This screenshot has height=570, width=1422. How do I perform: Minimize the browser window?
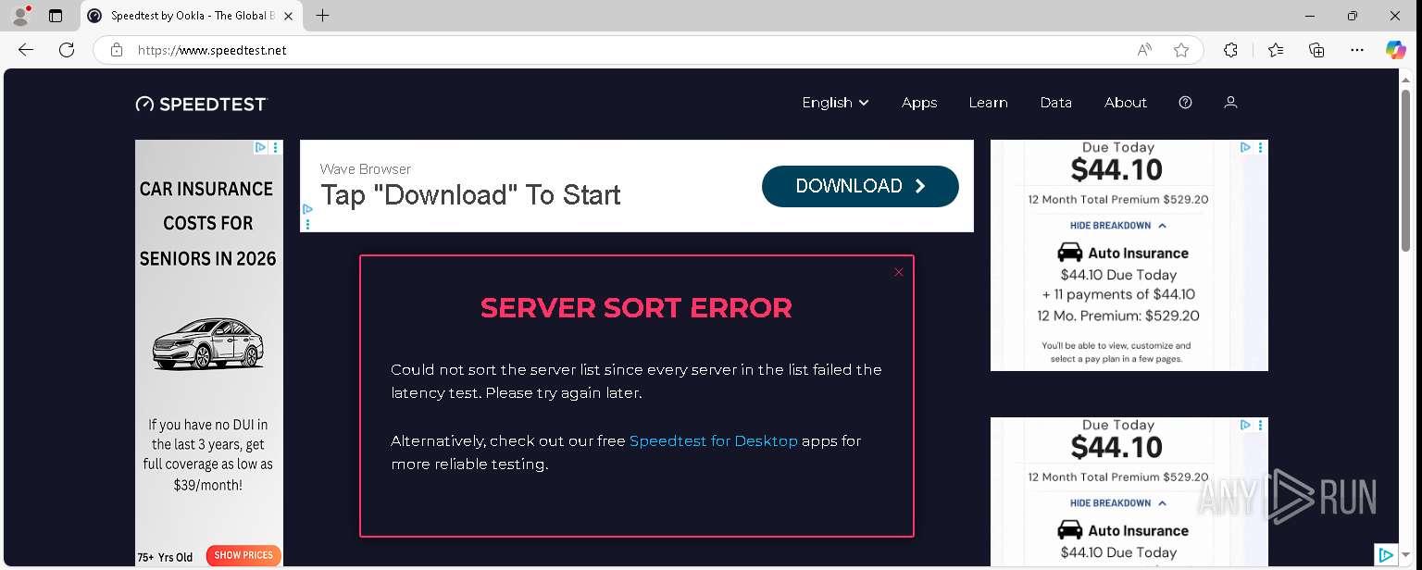coord(1310,16)
